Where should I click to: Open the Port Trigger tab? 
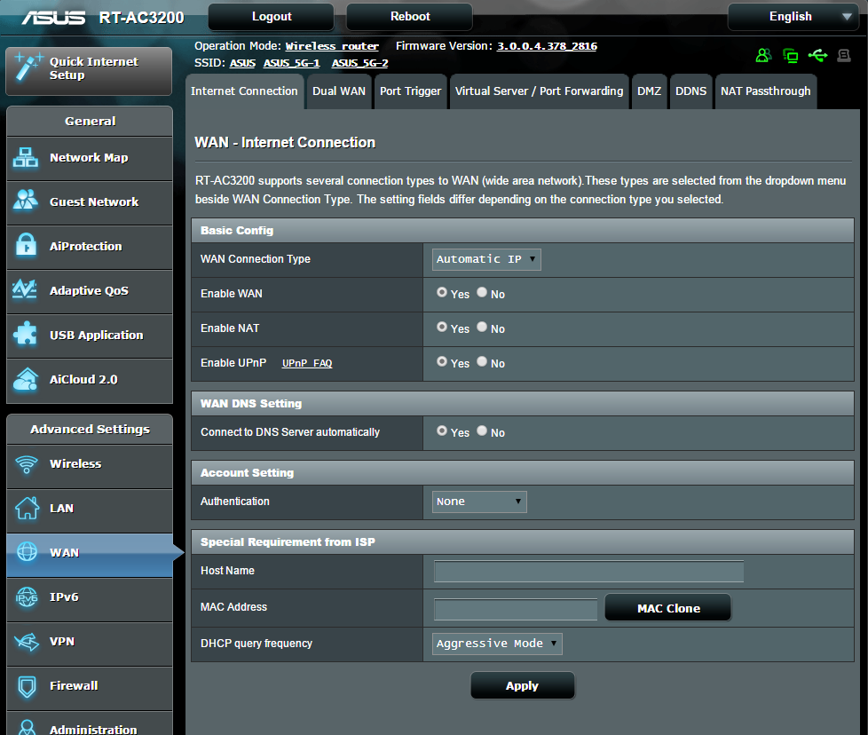410,91
